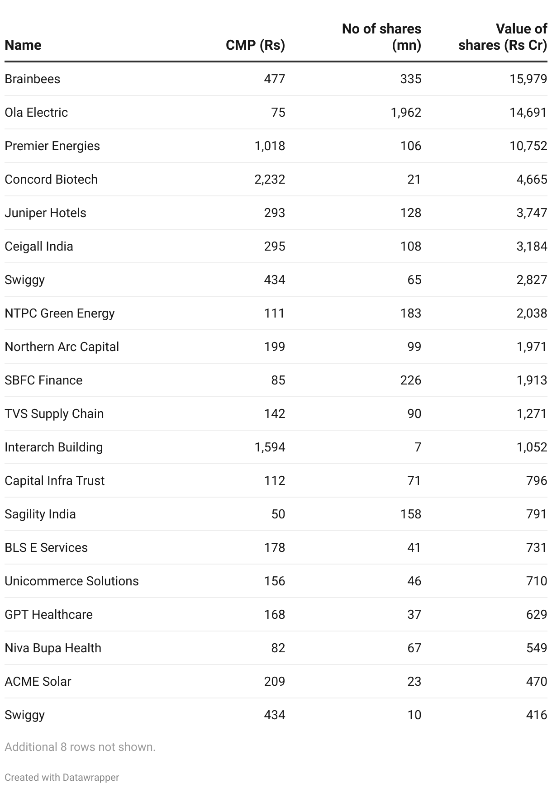Click the Value of shares (Rs Cr) header
The image size is (552, 788).
[503, 37]
